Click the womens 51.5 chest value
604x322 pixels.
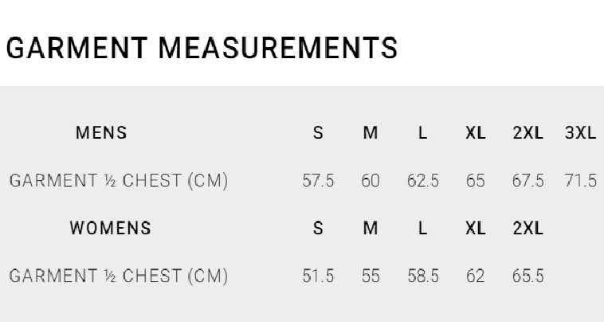pyautogui.click(x=318, y=277)
